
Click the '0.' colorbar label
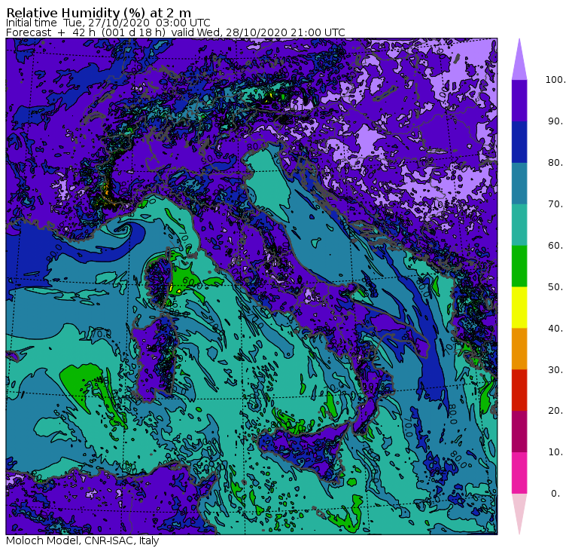pyautogui.click(x=555, y=494)
